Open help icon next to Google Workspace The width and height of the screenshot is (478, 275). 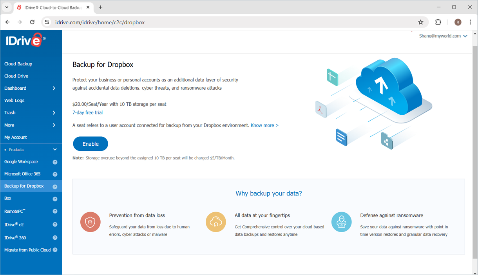55,162
